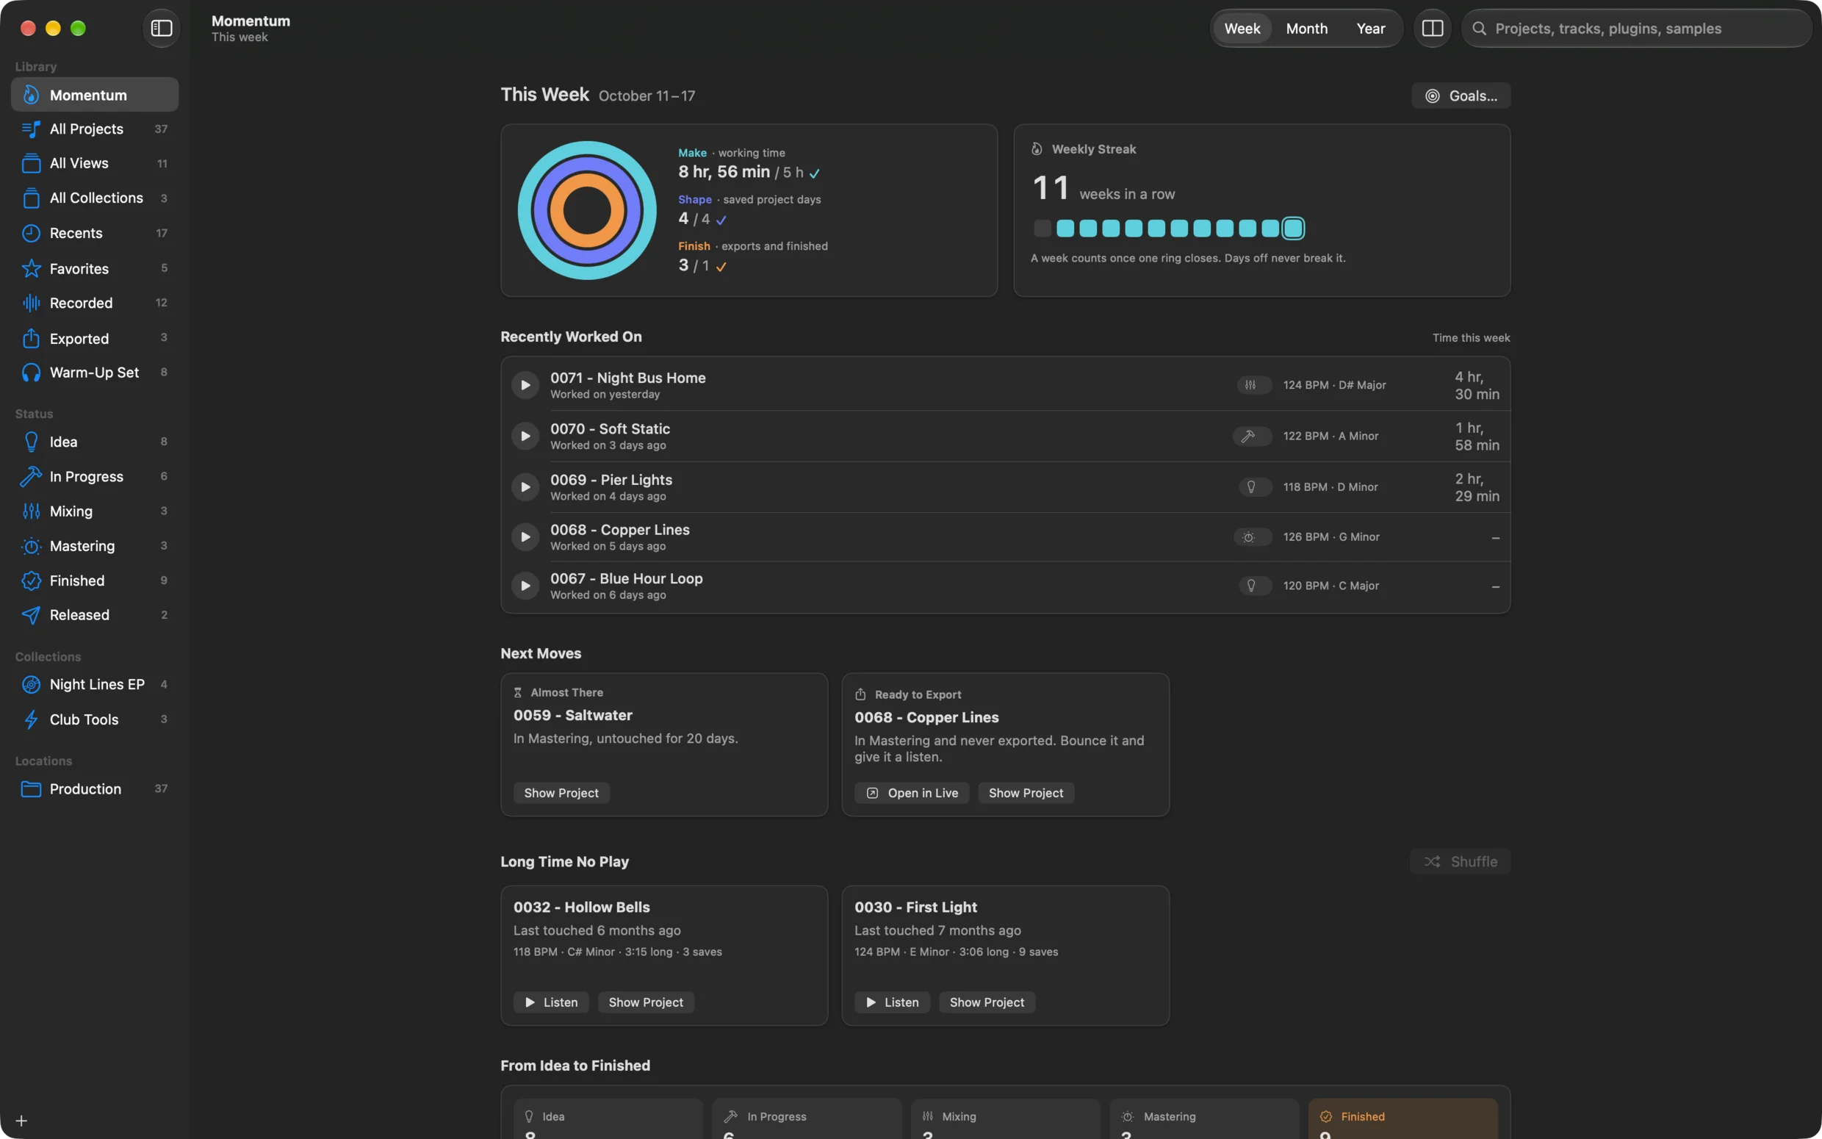Switch to the Week view
This screenshot has width=1822, height=1139.
point(1242,29)
